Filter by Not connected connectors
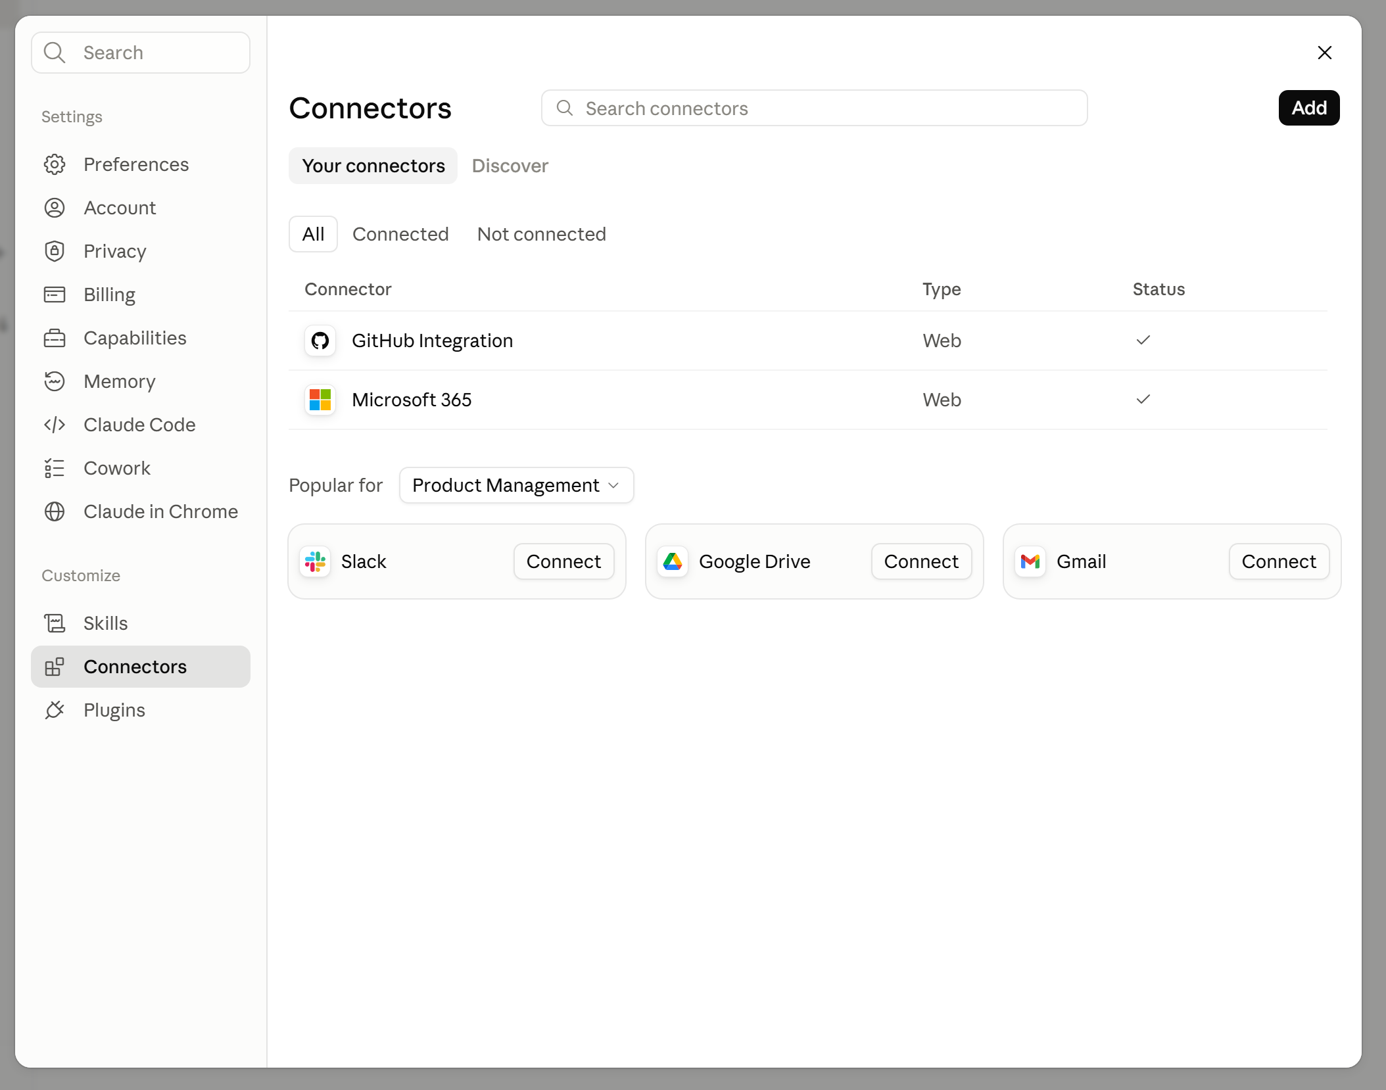Viewport: 1386px width, 1090px height. point(542,234)
